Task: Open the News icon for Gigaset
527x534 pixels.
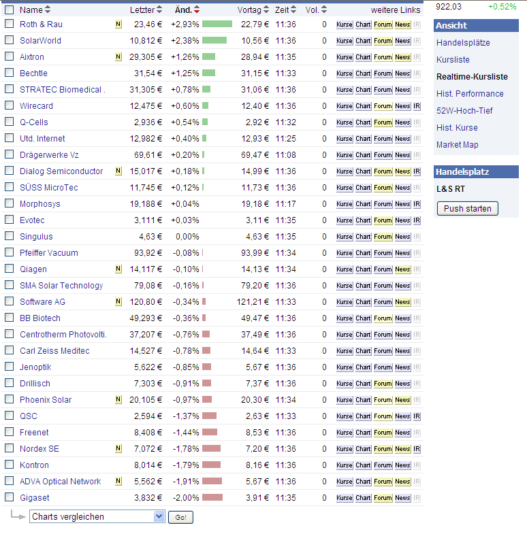Action: [402, 498]
